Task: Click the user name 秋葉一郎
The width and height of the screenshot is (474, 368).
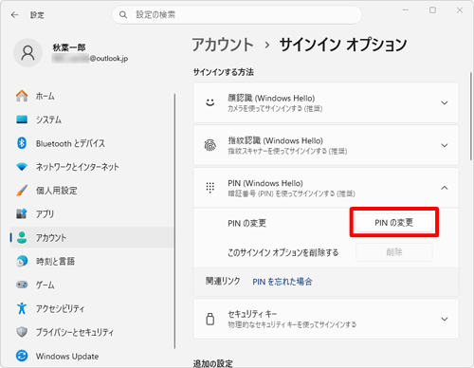Action: (69, 47)
